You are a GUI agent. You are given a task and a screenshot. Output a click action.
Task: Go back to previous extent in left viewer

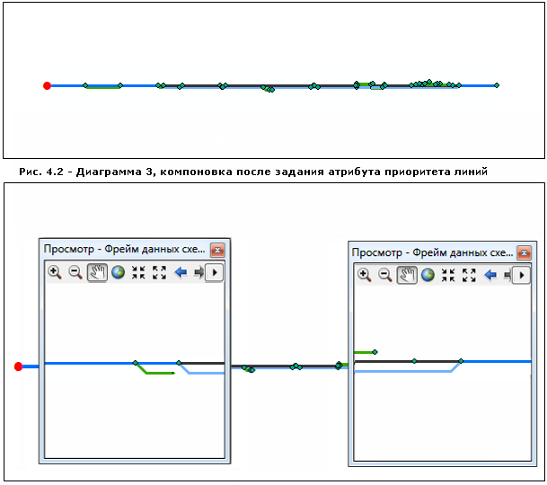click(x=181, y=272)
